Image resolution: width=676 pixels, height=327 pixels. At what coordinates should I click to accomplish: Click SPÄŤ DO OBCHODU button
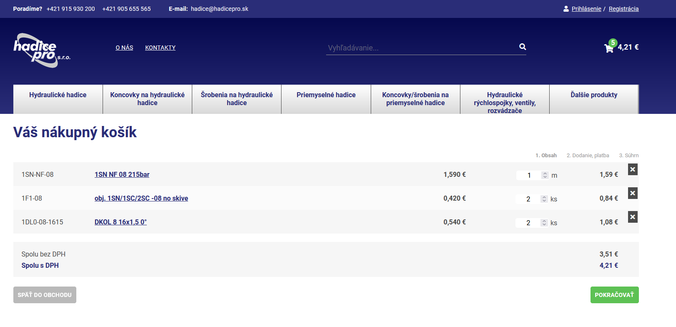(x=45, y=295)
